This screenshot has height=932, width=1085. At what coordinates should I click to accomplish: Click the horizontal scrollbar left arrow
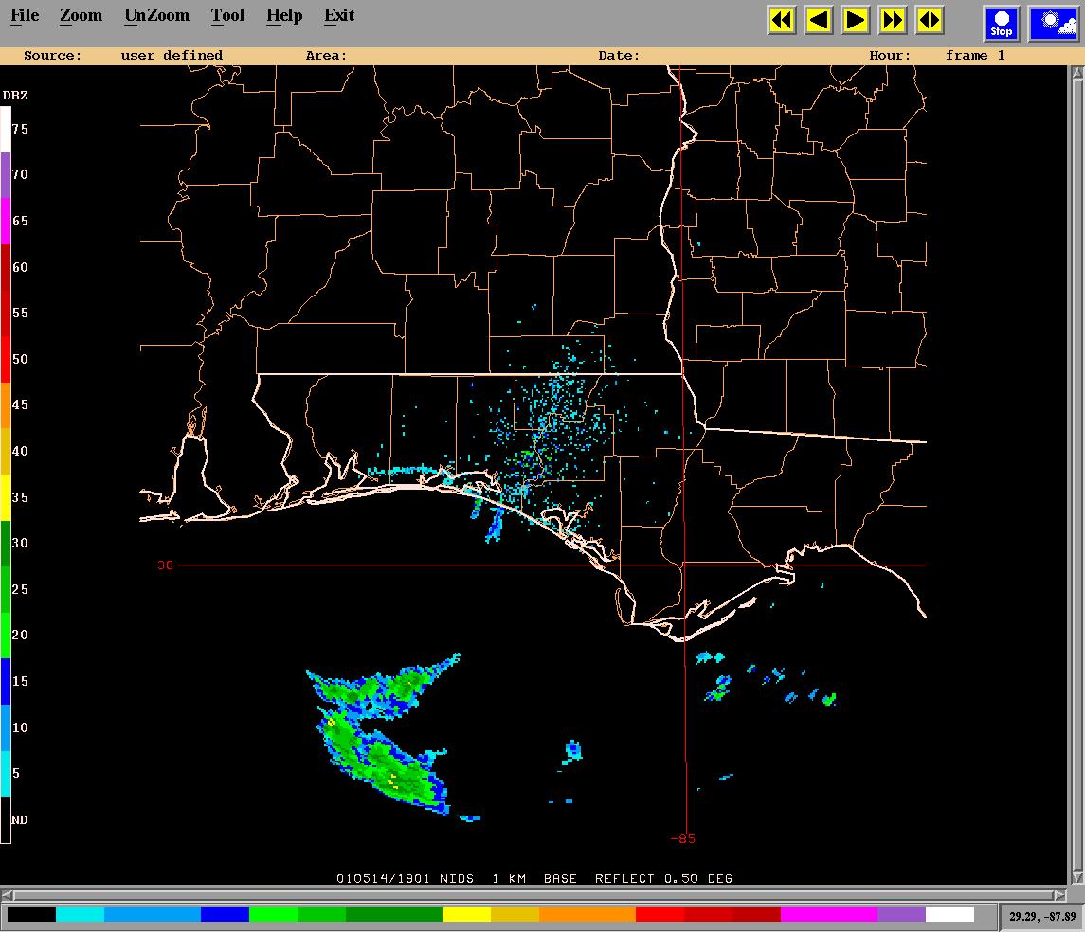tap(8, 895)
